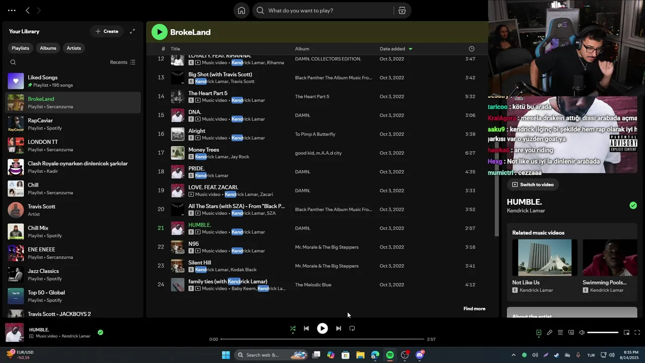Viewport: 645px width, 363px height.
Task: Open Spotify taskbar icon
Action: pos(390,355)
